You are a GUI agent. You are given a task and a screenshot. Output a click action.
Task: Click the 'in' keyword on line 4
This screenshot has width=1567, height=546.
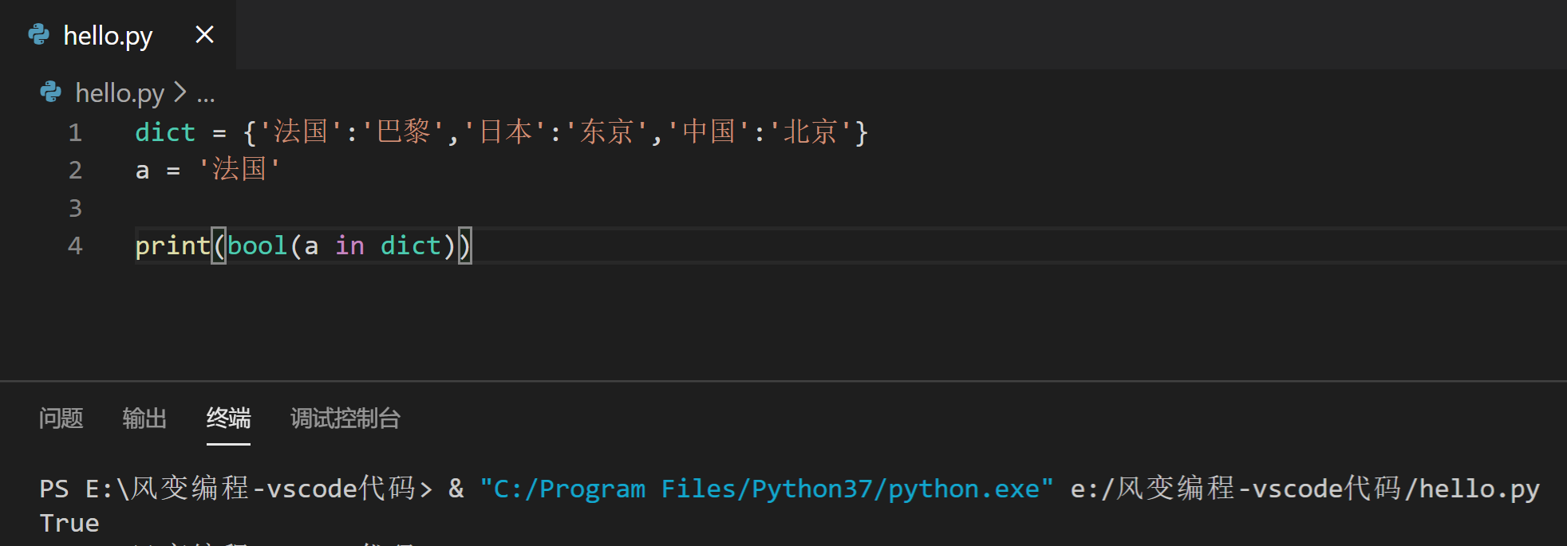pyautogui.click(x=349, y=246)
